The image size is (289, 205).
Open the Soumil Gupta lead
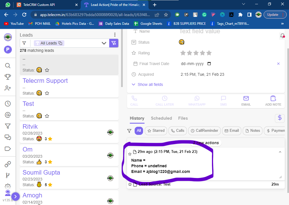pos(69,178)
